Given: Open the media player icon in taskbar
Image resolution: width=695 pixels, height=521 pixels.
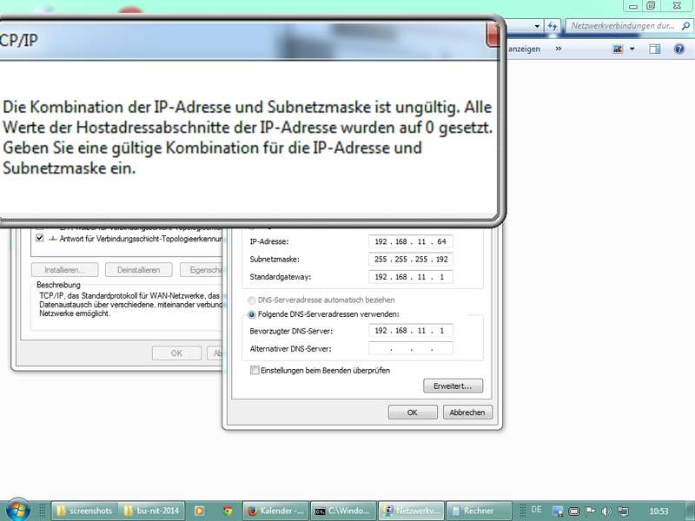Looking at the screenshot, I should [200, 511].
